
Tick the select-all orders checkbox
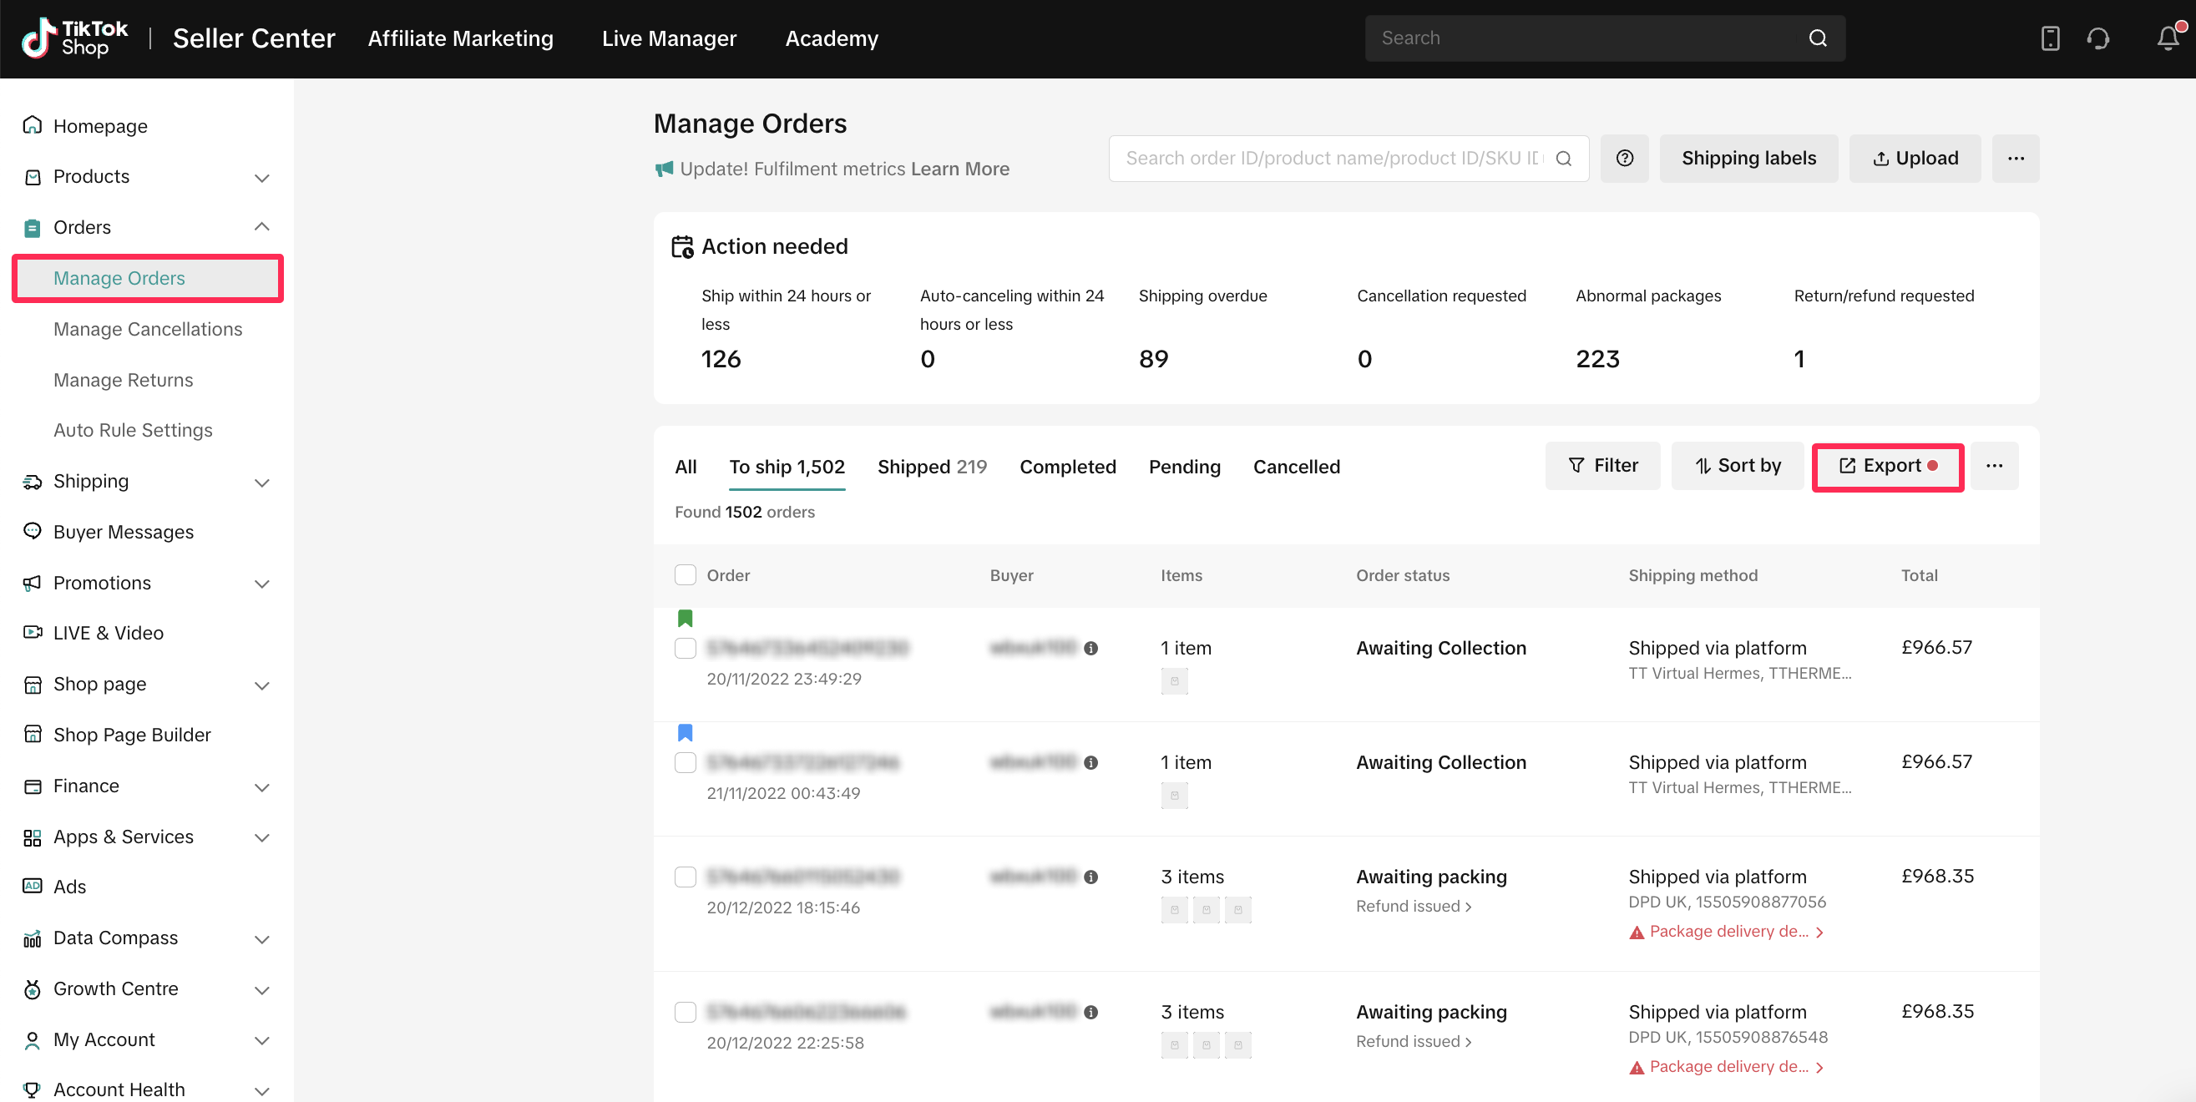685,575
